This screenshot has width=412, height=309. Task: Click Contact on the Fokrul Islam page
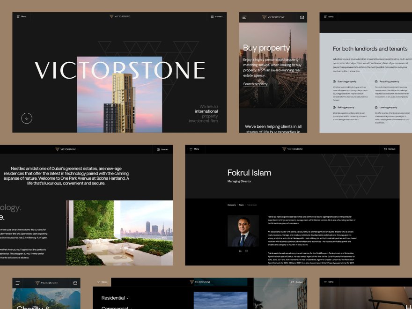point(390,149)
